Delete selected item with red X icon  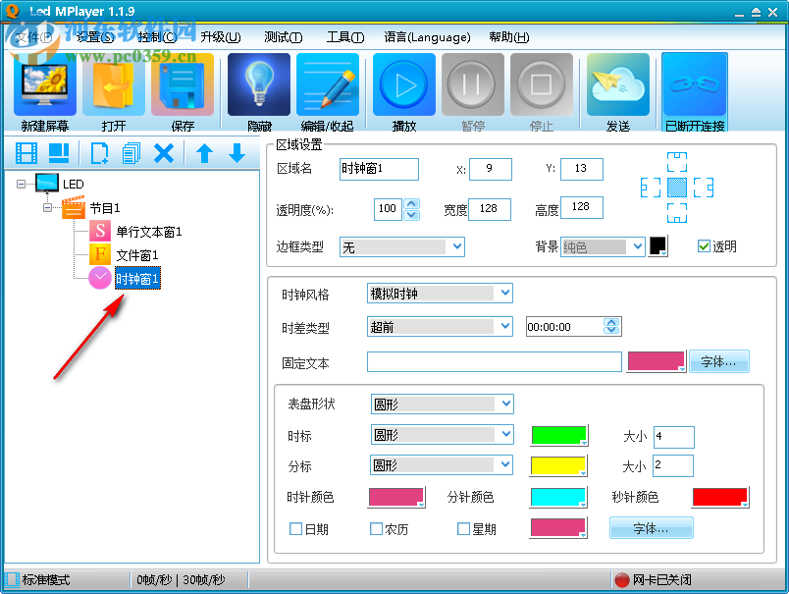coord(164,152)
